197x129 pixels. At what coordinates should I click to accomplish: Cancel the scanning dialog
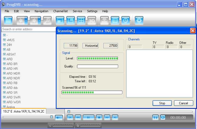[x=184, y=103]
